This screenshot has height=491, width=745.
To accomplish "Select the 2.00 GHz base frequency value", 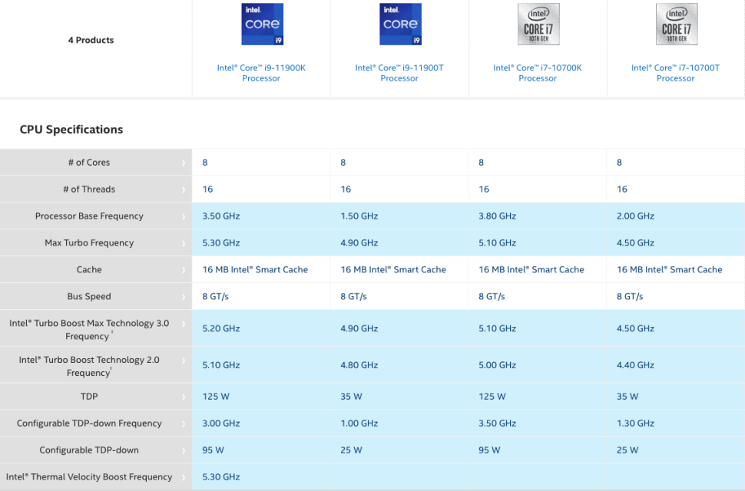I will coord(635,216).
